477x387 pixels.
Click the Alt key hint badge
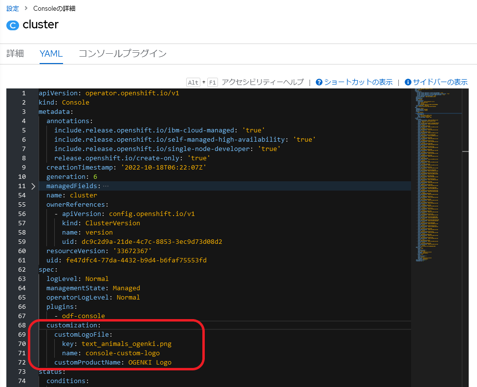pos(193,83)
